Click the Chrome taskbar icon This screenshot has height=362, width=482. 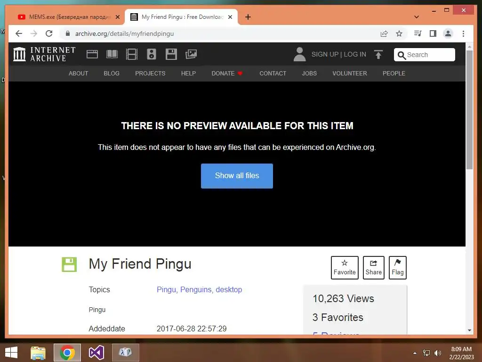click(67, 353)
